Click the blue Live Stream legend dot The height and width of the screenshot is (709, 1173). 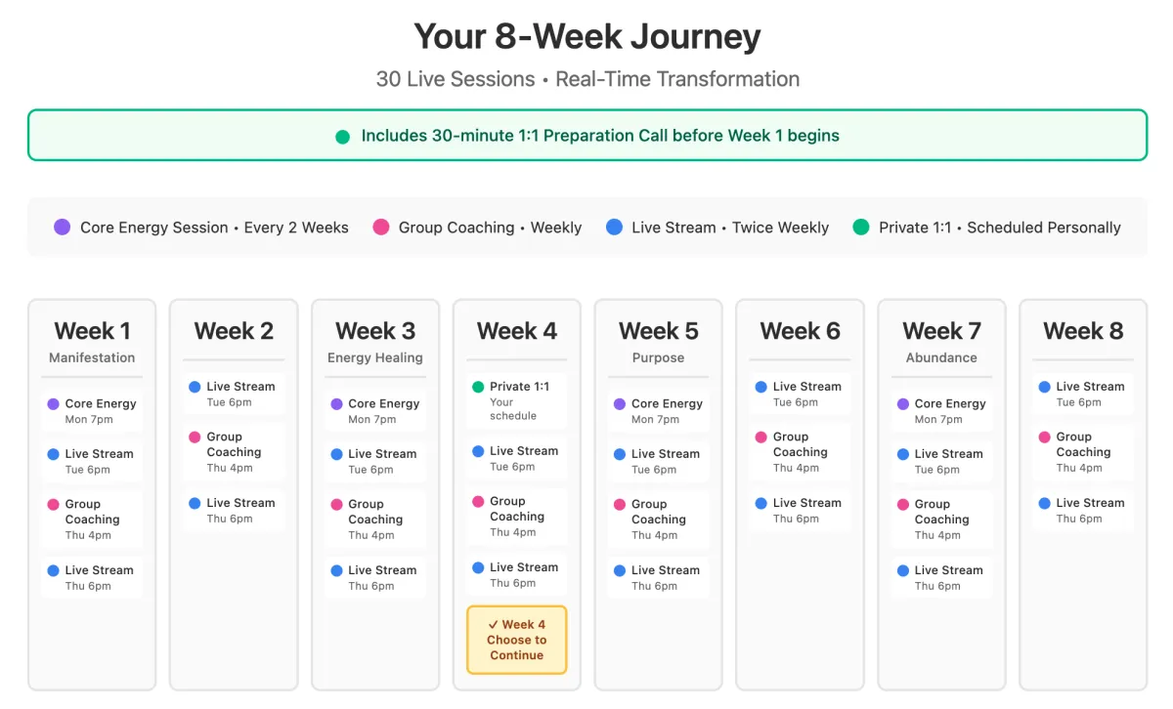coord(614,228)
